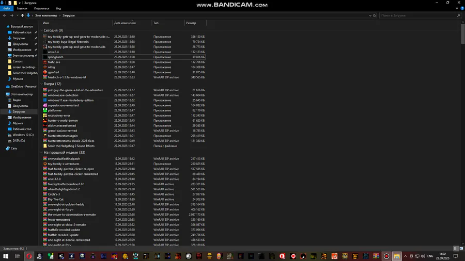The width and height of the screenshot is (465, 261).
Task: Click the magnifier search icon
Action: coord(458,15)
